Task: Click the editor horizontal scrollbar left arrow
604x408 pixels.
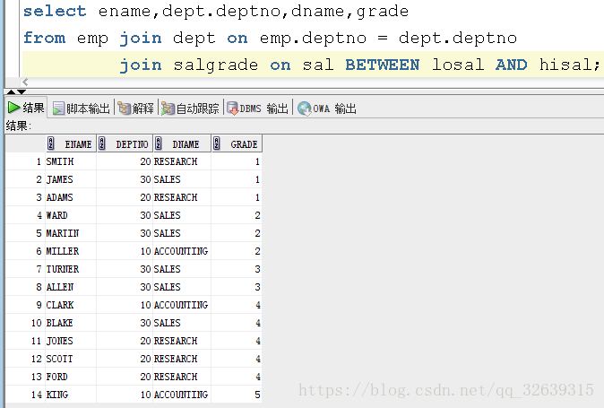Action: (25, 82)
